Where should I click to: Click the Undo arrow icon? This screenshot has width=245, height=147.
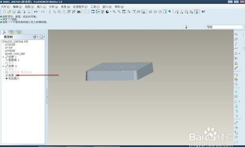click(36, 12)
